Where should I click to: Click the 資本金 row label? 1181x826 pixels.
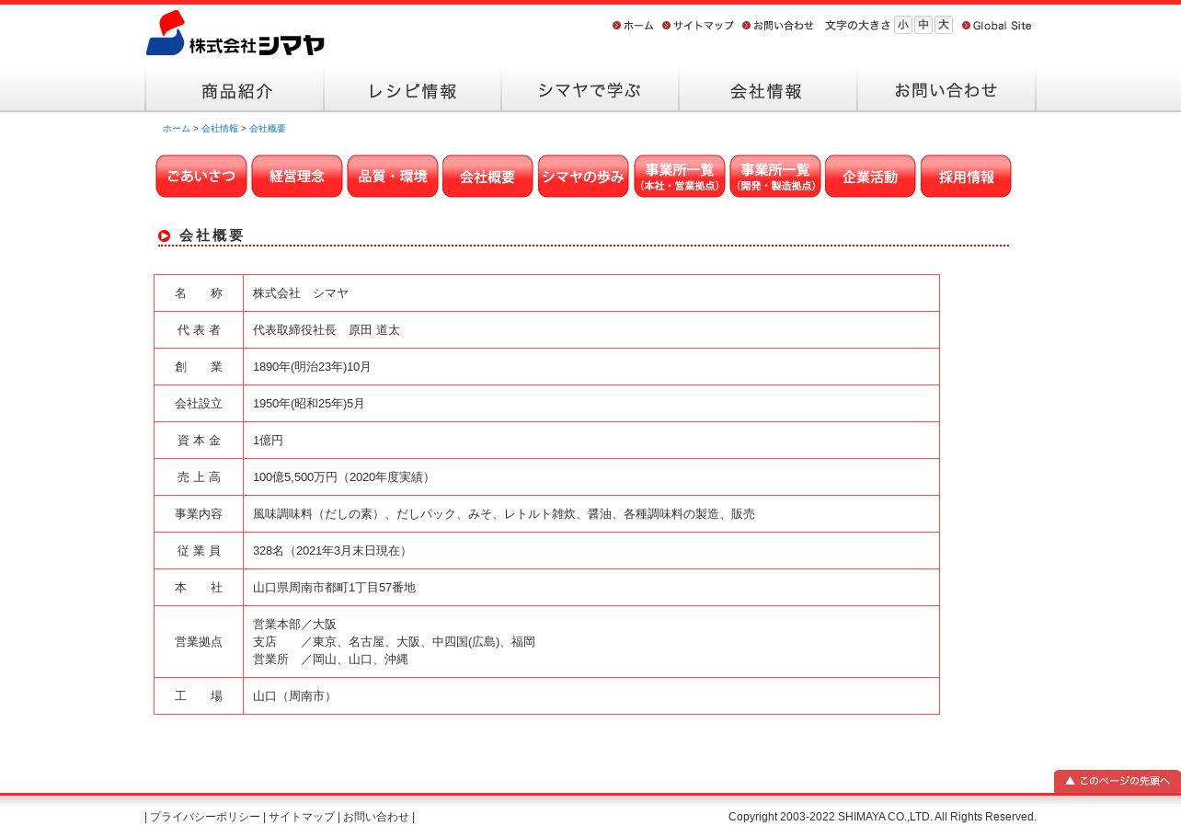(x=199, y=441)
